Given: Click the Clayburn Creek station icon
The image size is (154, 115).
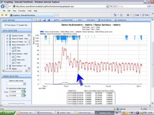Looking at the screenshot, I should click(10, 36).
